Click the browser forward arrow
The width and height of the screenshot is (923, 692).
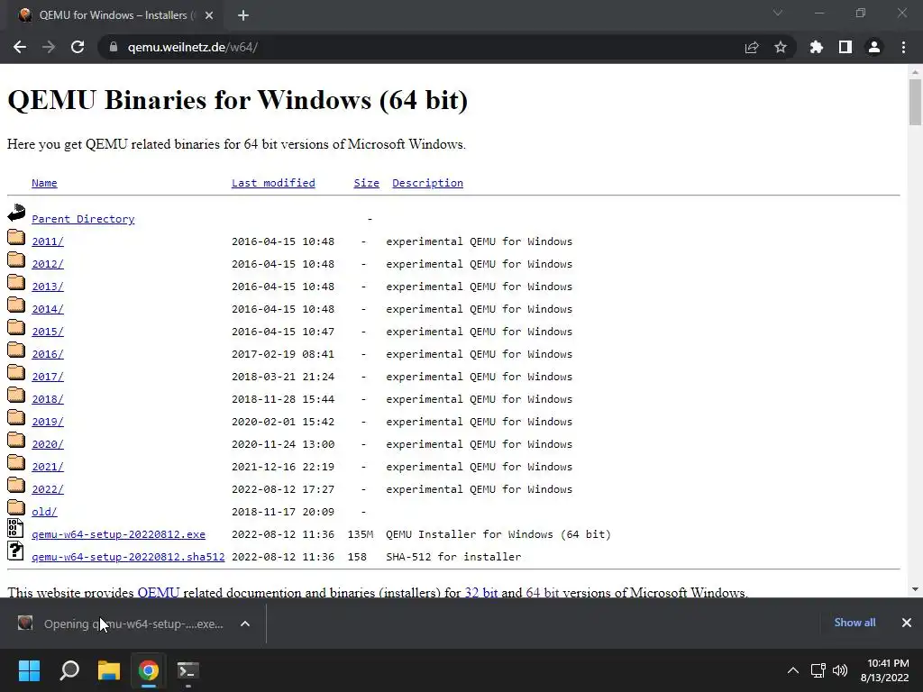tap(49, 47)
